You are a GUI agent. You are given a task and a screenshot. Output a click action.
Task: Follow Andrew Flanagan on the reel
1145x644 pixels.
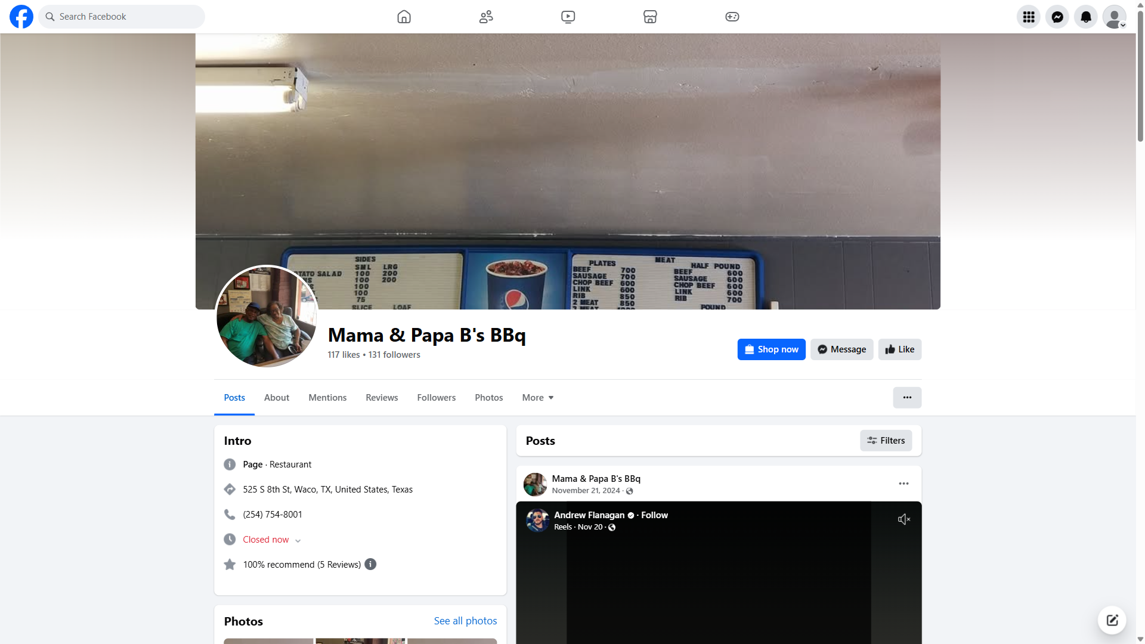pos(654,515)
